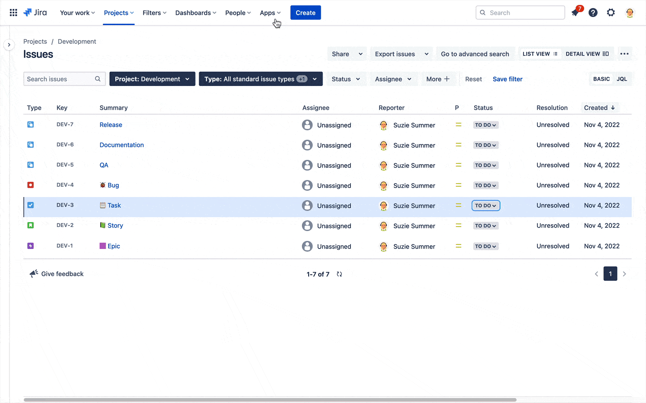646x403 pixels.
Task: Switch the search mode to JQL
Action: [x=622, y=79]
